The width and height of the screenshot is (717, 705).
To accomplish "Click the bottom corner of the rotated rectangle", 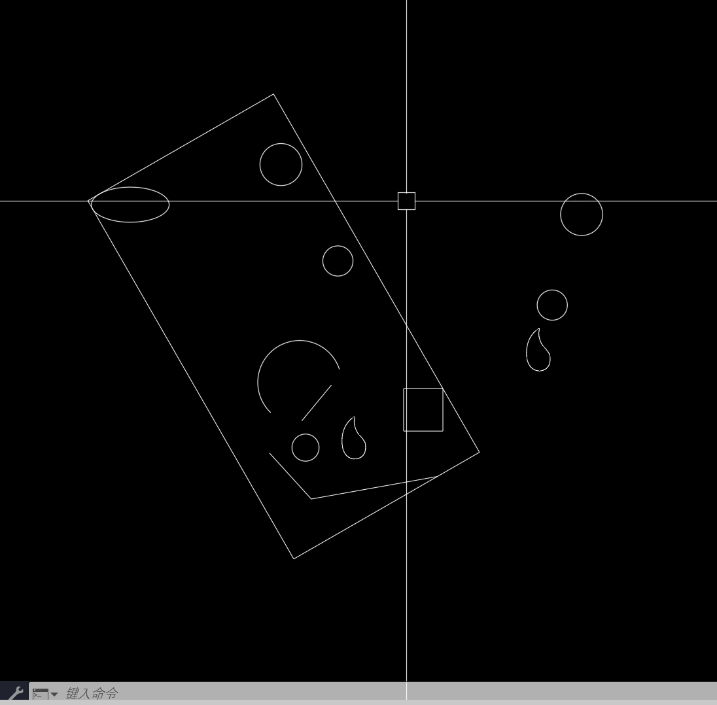I will tap(294, 559).
